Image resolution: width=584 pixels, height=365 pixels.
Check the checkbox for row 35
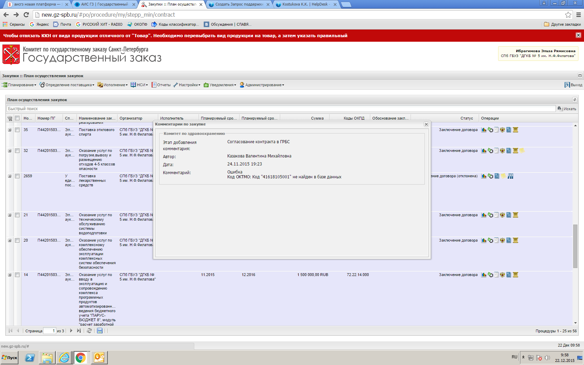point(17,130)
